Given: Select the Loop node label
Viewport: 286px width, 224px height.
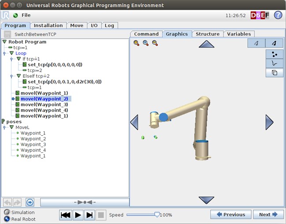Looking at the screenshot, I should tap(21, 53).
